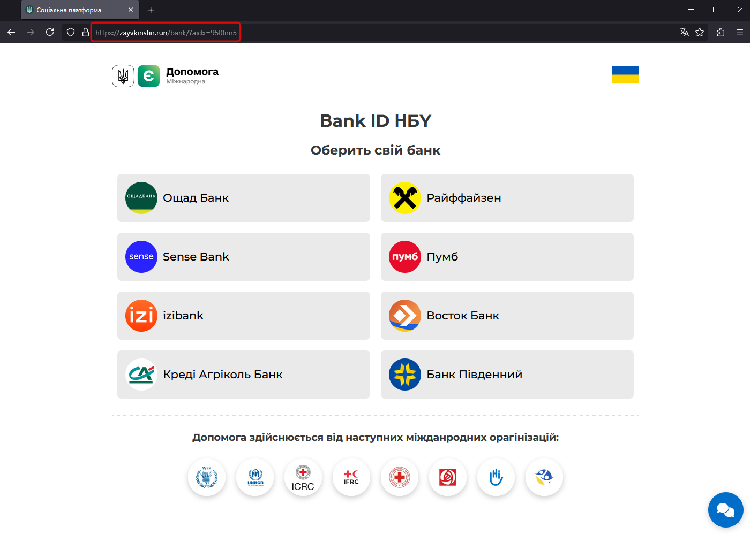Pick the Креді Агріколь Банк logo
This screenshot has width=750, height=535.
click(141, 374)
